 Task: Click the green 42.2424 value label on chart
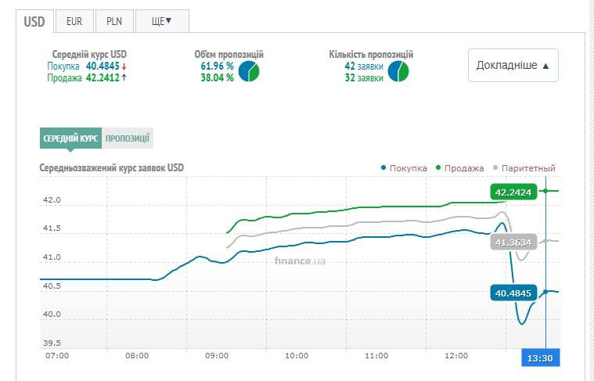pyautogui.click(x=513, y=192)
